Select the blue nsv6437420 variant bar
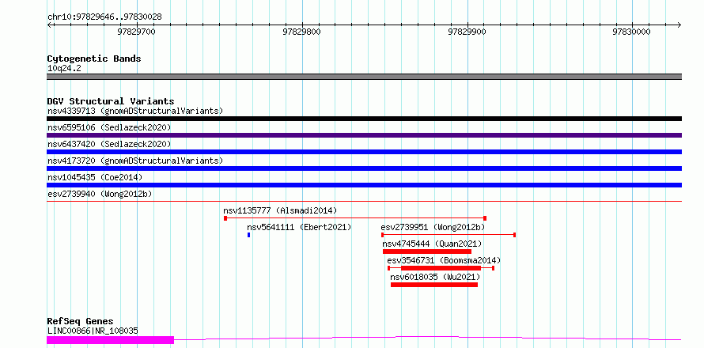Image resolution: width=704 pixels, height=348 pixels. (x=364, y=152)
